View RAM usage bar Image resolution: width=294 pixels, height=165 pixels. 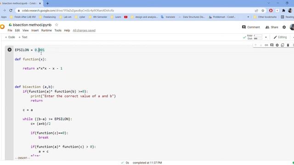[x=258, y=36]
